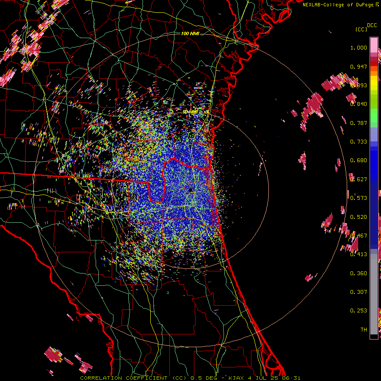Click the 0.413 legend value
This screenshot has height=381, width=381.
[359, 254]
